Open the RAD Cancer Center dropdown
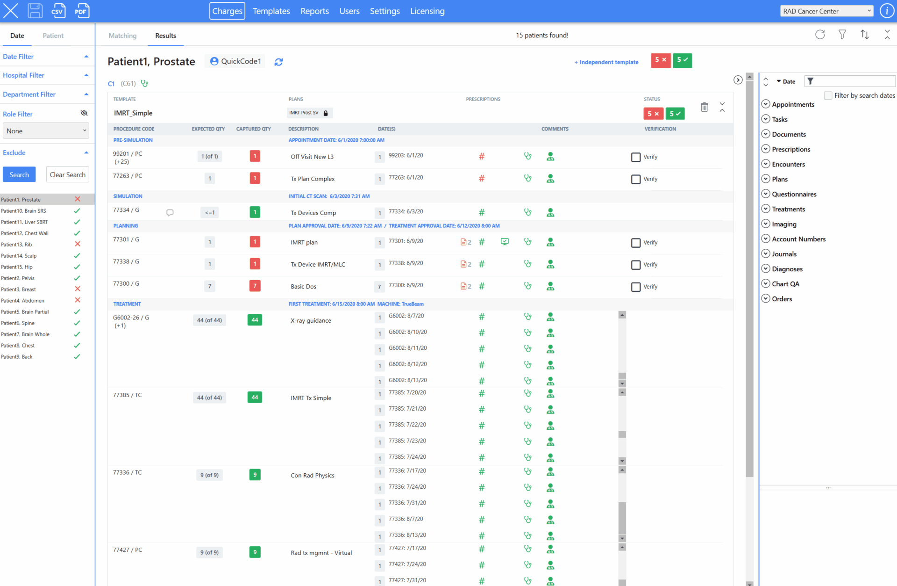The image size is (897, 586). click(x=826, y=11)
